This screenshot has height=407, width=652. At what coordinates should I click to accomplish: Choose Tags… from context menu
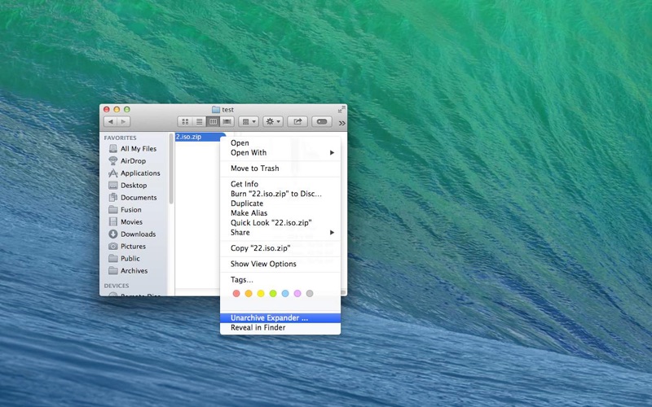click(x=280, y=279)
